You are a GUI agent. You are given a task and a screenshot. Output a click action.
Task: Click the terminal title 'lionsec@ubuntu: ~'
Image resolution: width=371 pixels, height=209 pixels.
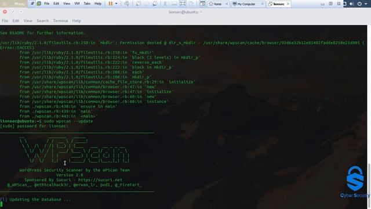click(x=185, y=12)
